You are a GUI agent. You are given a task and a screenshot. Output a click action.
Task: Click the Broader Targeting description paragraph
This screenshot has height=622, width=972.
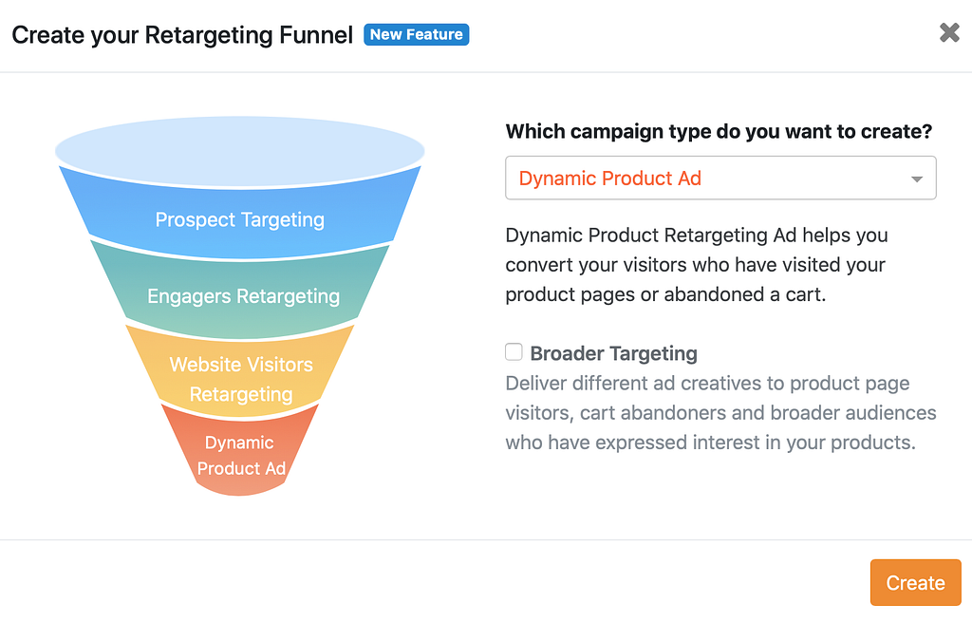[720, 412]
